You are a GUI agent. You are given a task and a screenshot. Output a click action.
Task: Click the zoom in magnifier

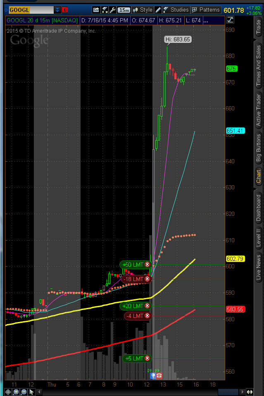(16, 392)
